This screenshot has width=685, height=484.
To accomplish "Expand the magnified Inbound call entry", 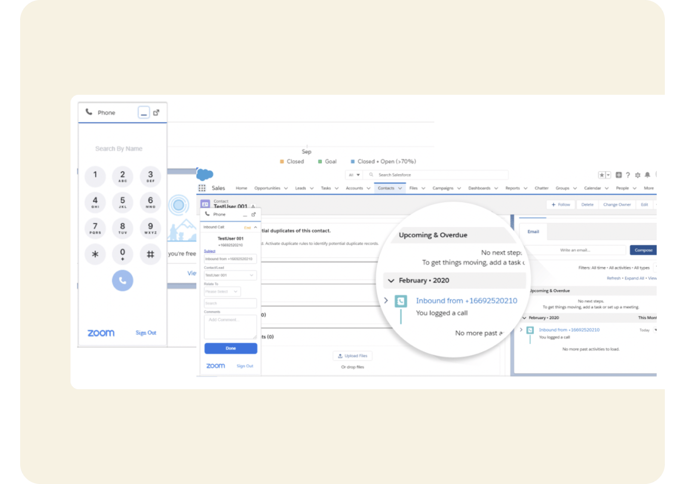I will [386, 300].
